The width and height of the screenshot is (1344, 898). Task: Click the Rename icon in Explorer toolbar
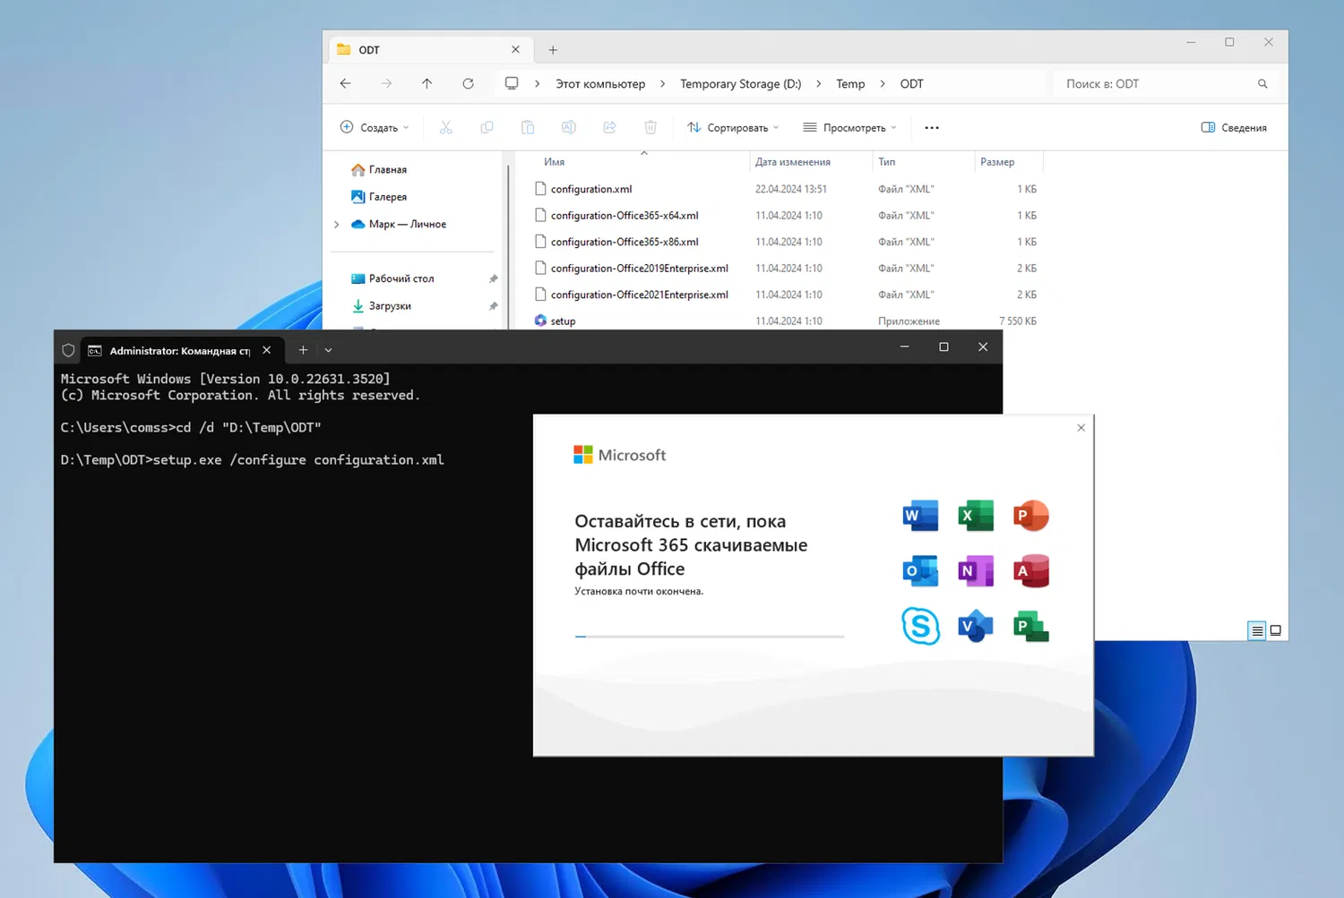pyautogui.click(x=568, y=127)
